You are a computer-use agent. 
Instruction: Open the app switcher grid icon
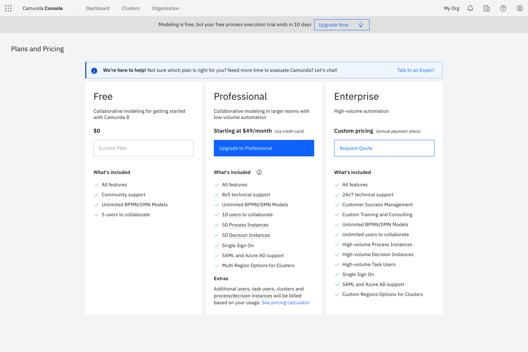click(x=8, y=8)
